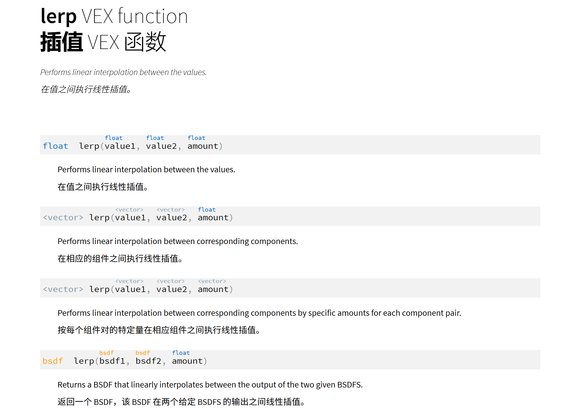Click the italic summary 'Performs linear interpolation between the values'
The width and height of the screenshot is (583, 412).
tap(123, 72)
